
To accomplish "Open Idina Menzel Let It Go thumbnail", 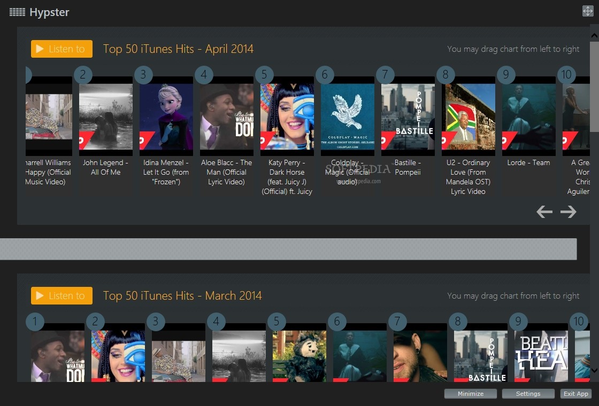I will [166, 116].
